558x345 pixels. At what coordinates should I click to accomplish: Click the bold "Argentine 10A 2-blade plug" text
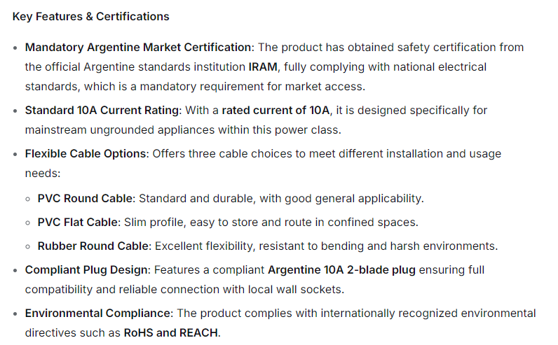[341, 269]
